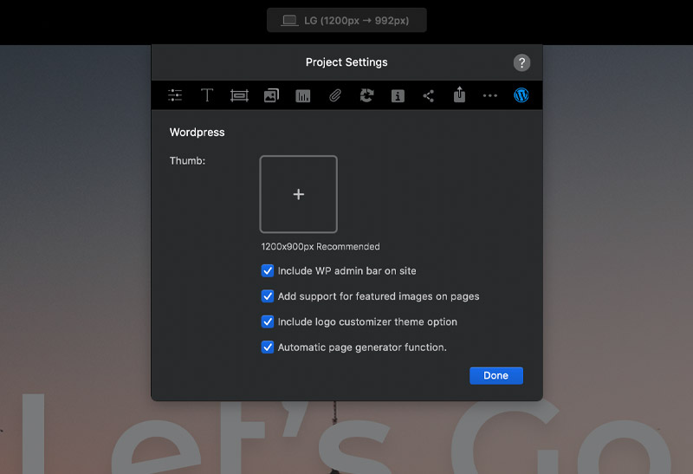693x474 pixels.
Task: Click the question mark help button
Action: [x=521, y=62]
